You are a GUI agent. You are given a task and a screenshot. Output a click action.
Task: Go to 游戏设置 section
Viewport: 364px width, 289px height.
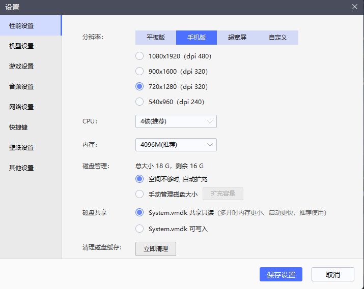click(21, 67)
